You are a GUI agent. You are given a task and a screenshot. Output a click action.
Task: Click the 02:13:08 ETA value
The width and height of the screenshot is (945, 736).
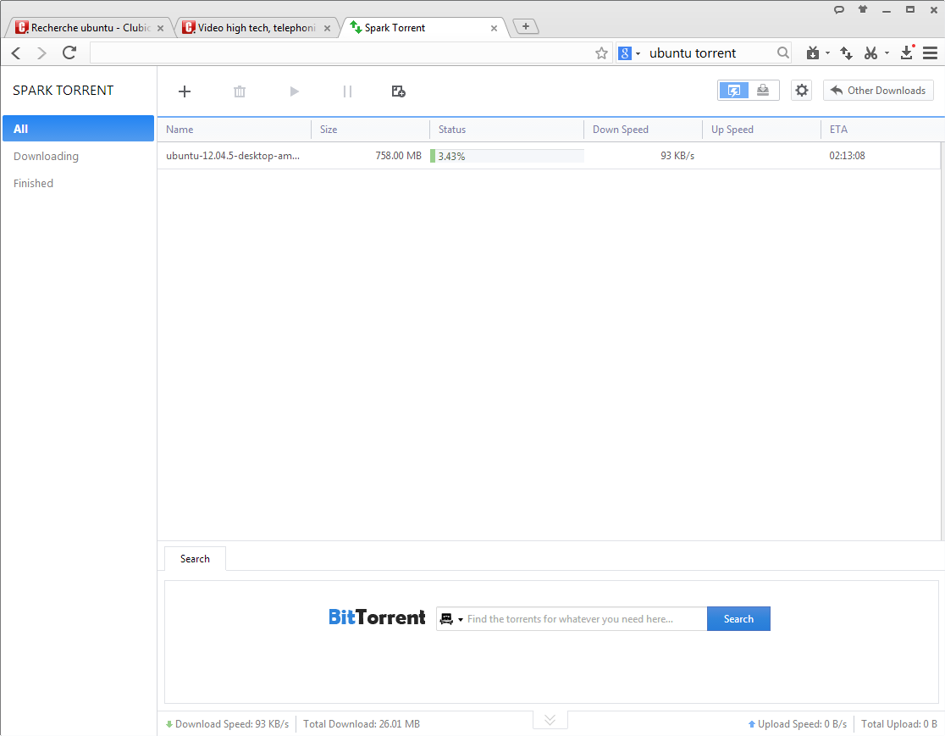tap(847, 156)
